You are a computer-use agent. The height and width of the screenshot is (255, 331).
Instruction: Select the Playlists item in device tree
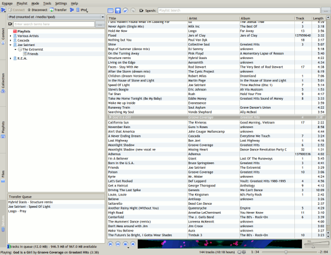pyautogui.click(x=22, y=31)
